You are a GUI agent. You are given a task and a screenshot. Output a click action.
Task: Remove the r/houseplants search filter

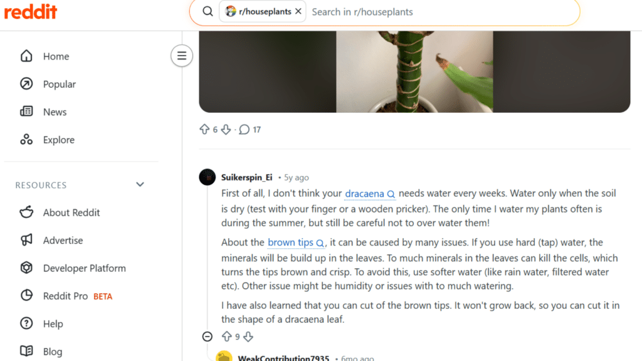[x=298, y=11]
